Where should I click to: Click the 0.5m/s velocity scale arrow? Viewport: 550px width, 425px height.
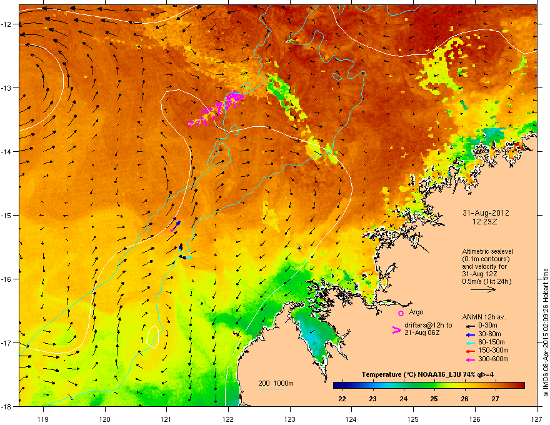pos(483,289)
